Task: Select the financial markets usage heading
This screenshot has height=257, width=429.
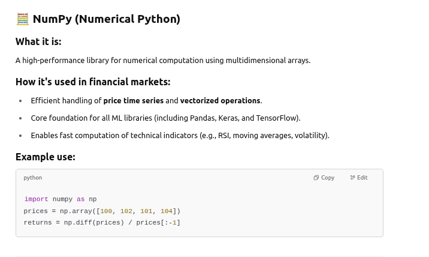Action: [x=93, y=82]
